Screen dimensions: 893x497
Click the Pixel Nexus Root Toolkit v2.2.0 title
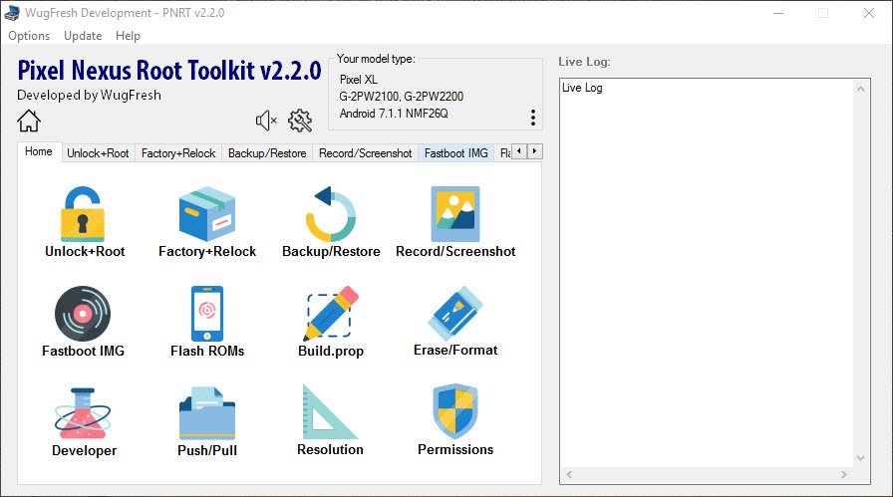pos(169,71)
